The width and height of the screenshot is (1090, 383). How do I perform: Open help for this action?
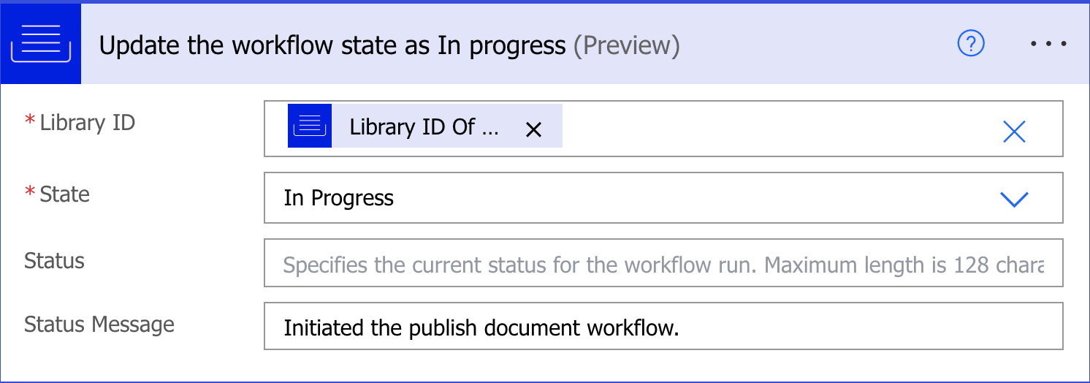(971, 45)
